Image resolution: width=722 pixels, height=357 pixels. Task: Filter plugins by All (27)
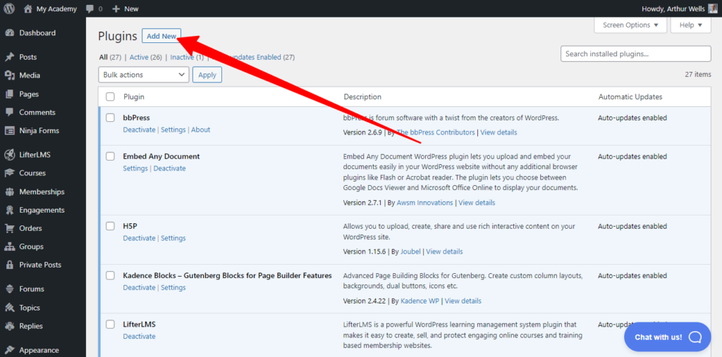(110, 58)
